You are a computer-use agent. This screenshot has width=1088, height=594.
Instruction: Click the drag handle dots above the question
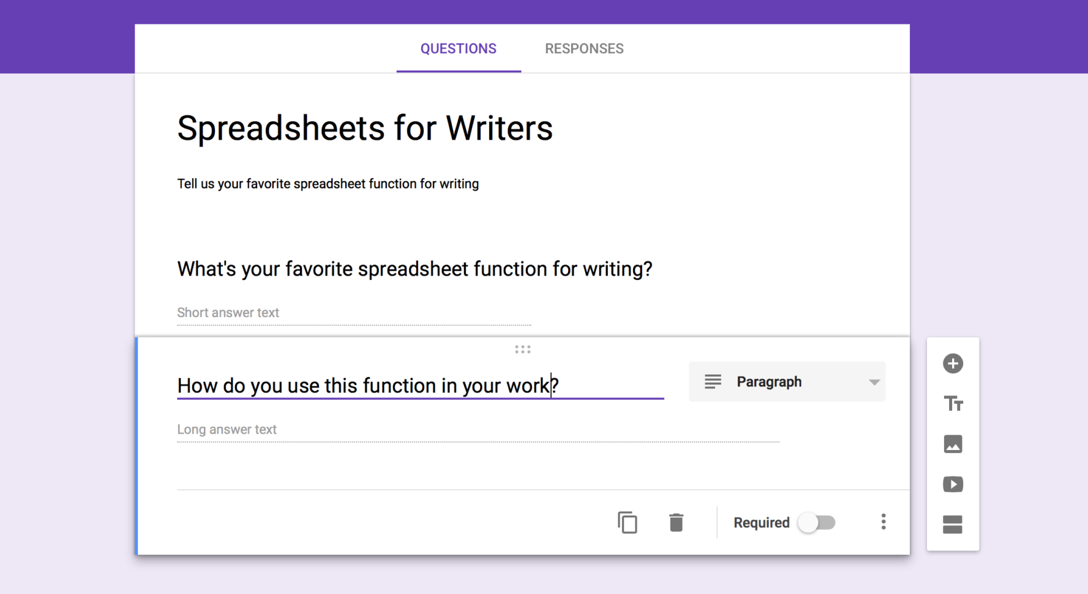point(522,349)
